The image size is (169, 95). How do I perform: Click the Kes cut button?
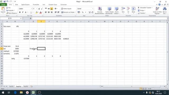tap(8, 8)
